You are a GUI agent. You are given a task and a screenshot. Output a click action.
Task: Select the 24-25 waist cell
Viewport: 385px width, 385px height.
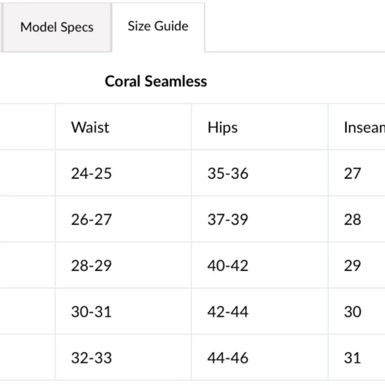(x=91, y=173)
